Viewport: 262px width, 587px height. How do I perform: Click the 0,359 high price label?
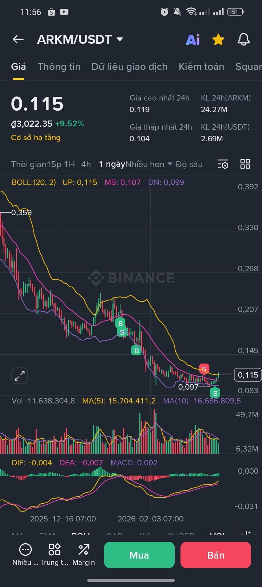click(x=21, y=212)
